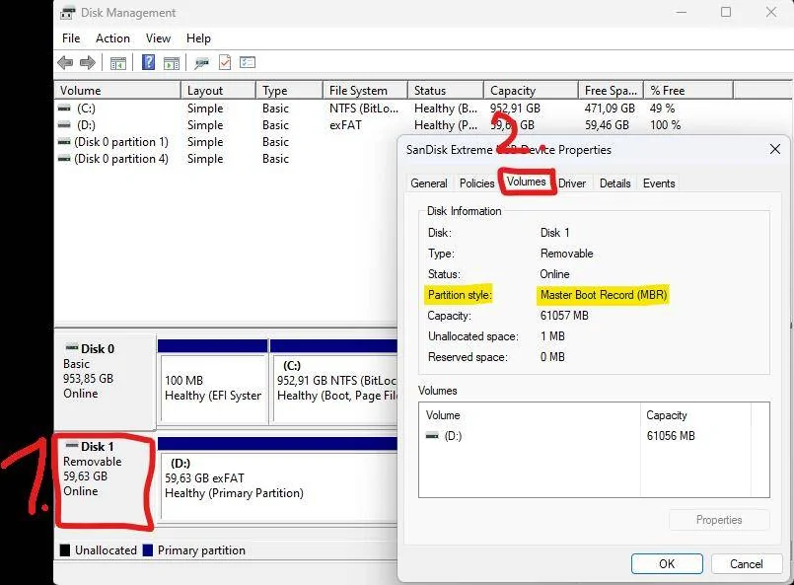Click the Disk 0 partition 4 drive icon

[x=64, y=159]
